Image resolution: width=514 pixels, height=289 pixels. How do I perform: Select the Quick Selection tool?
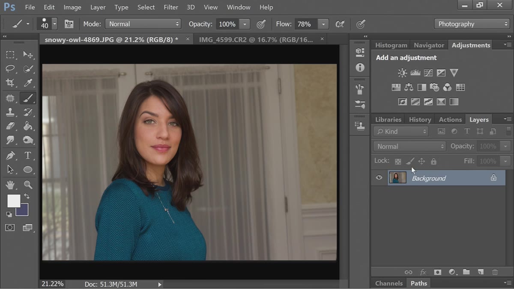pos(28,69)
